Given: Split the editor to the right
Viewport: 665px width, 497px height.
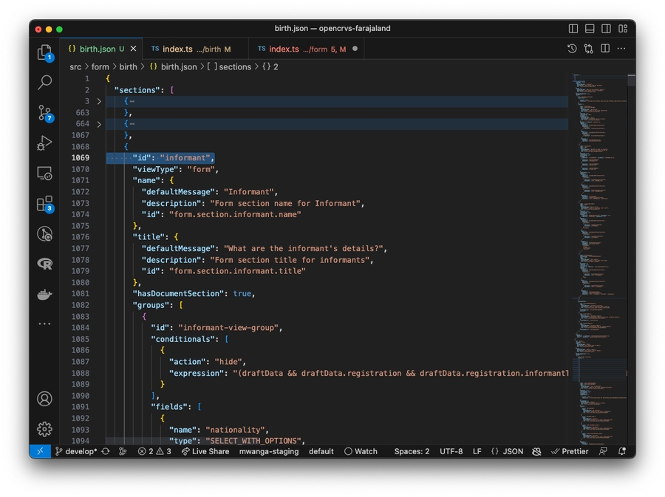Looking at the screenshot, I should 605,49.
